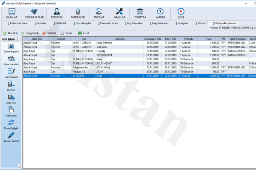The height and width of the screenshot is (170, 256).
Task: Sort by the Adı column header
Action: pyautogui.click(x=84, y=39)
